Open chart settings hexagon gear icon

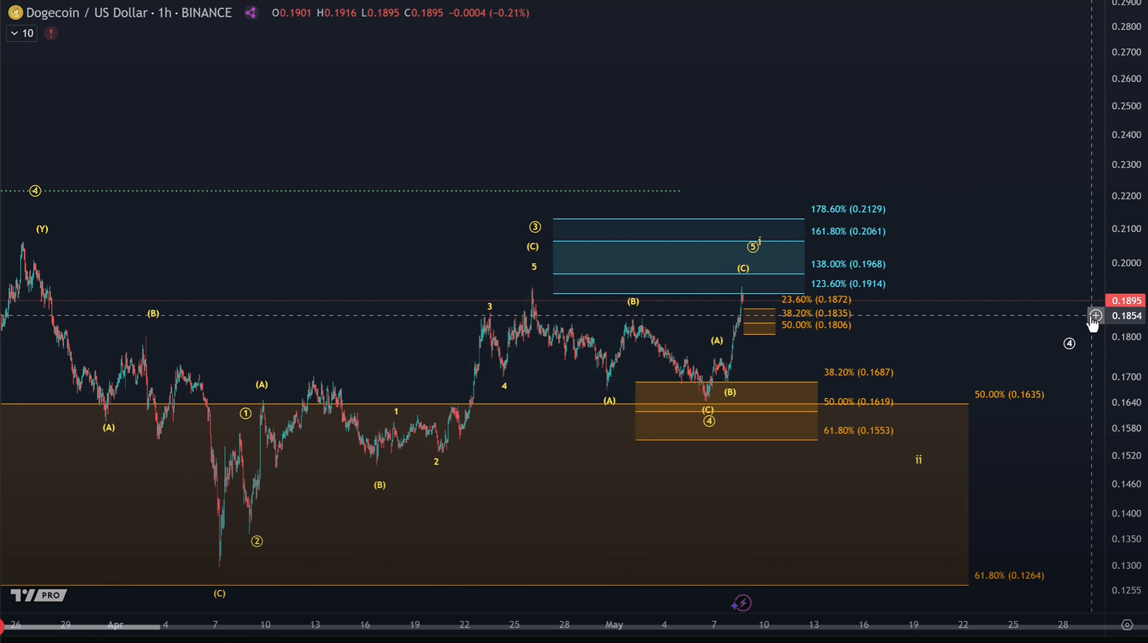1127,624
